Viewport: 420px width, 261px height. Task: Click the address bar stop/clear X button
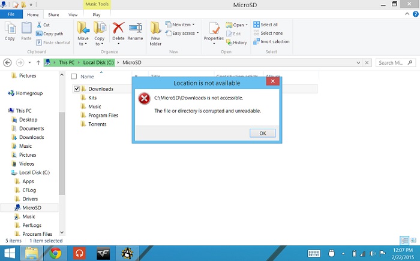pyautogui.click(x=367, y=63)
